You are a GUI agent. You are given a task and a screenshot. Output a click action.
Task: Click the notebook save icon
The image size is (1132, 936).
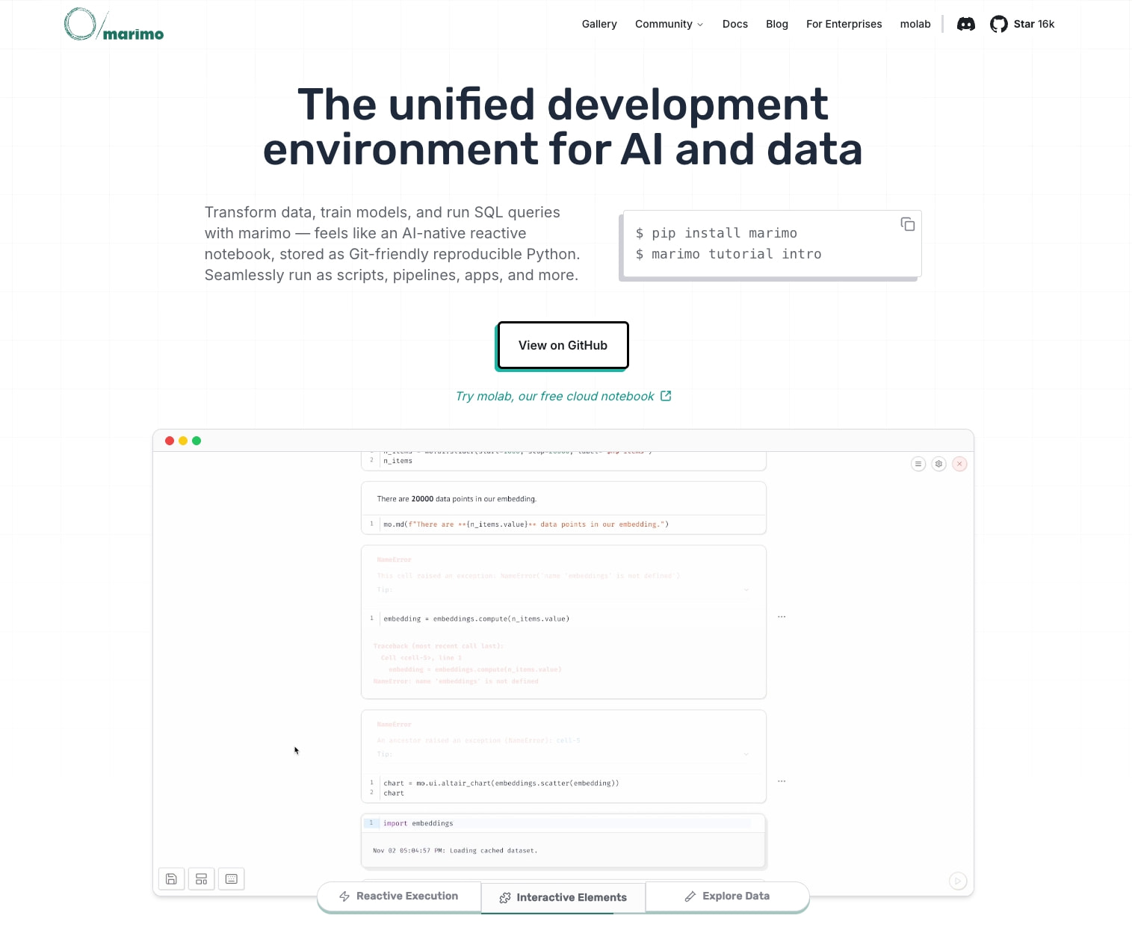(171, 878)
